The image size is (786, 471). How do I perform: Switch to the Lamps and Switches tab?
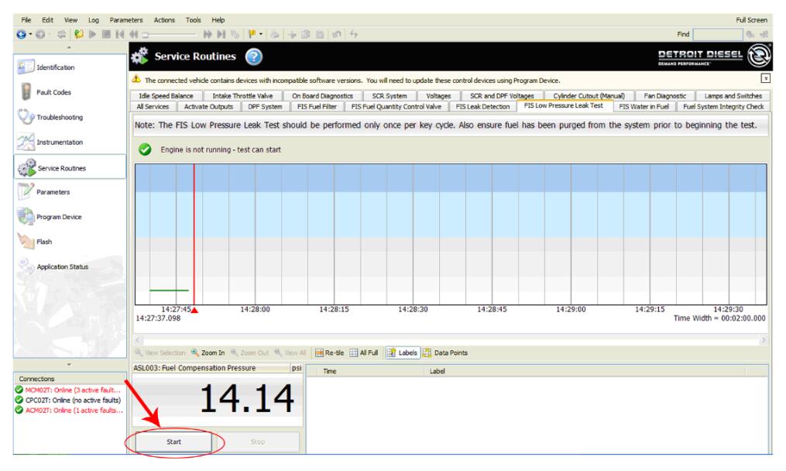click(x=733, y=96)
